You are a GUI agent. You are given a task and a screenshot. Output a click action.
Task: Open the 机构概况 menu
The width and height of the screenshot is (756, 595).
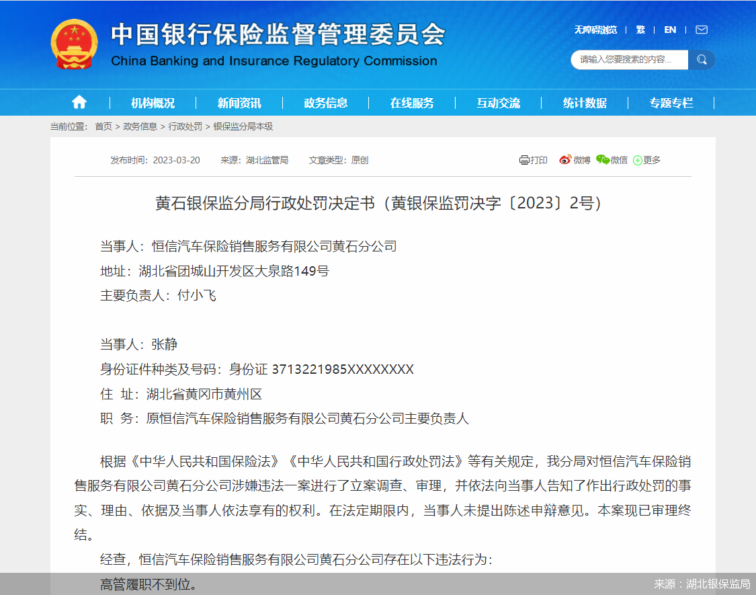pyautogui.click(x=153, y=103)
